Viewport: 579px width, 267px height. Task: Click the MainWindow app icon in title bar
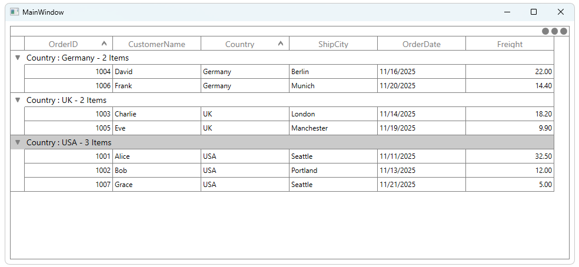(14, 12)
